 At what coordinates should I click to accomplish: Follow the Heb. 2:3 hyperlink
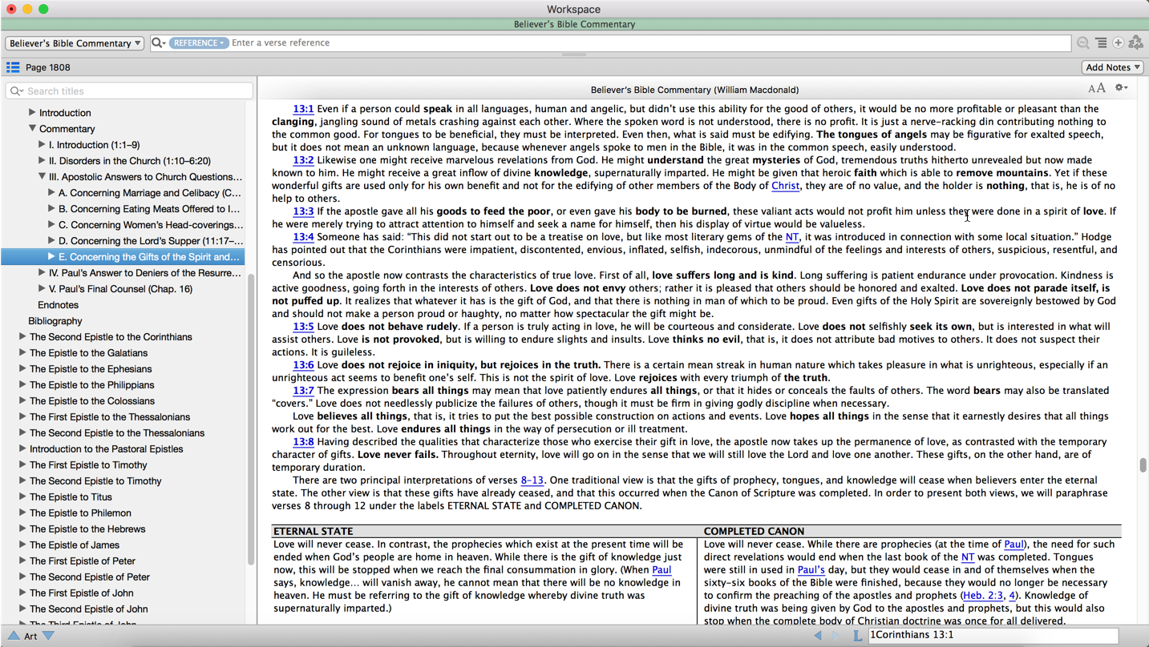pyautogui.click(x=983, y=596)
